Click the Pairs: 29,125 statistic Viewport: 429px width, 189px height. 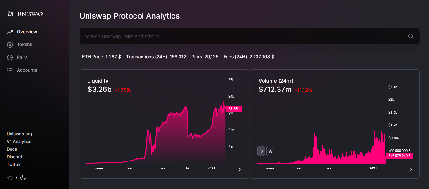205,57
